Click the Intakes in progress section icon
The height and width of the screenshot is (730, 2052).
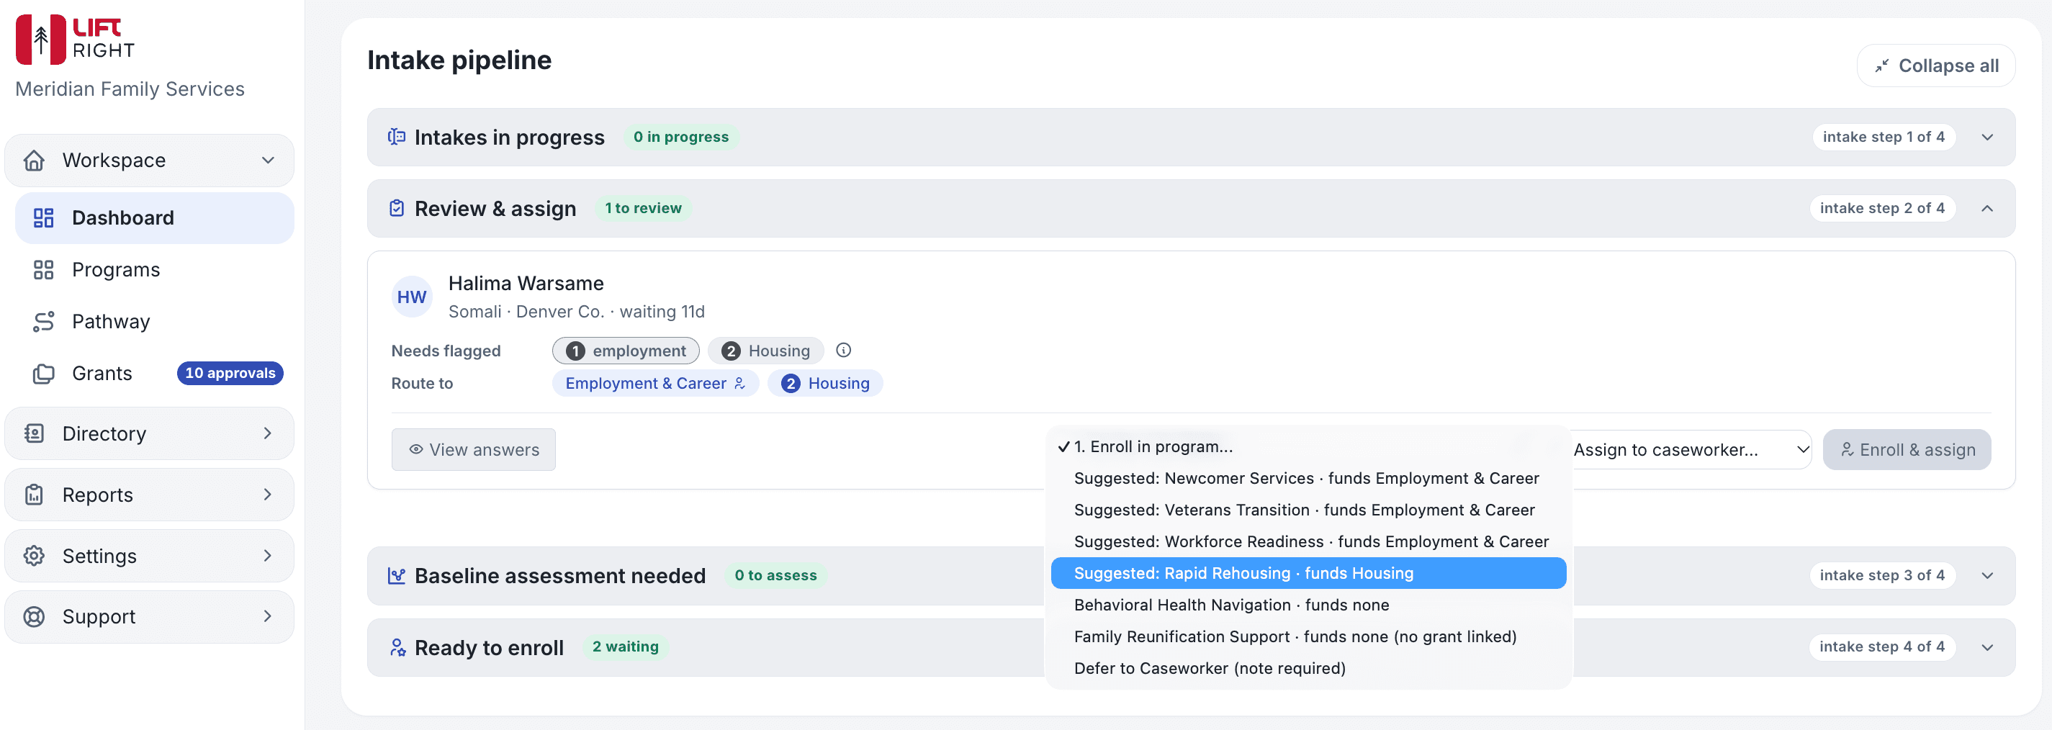[397, 137]
